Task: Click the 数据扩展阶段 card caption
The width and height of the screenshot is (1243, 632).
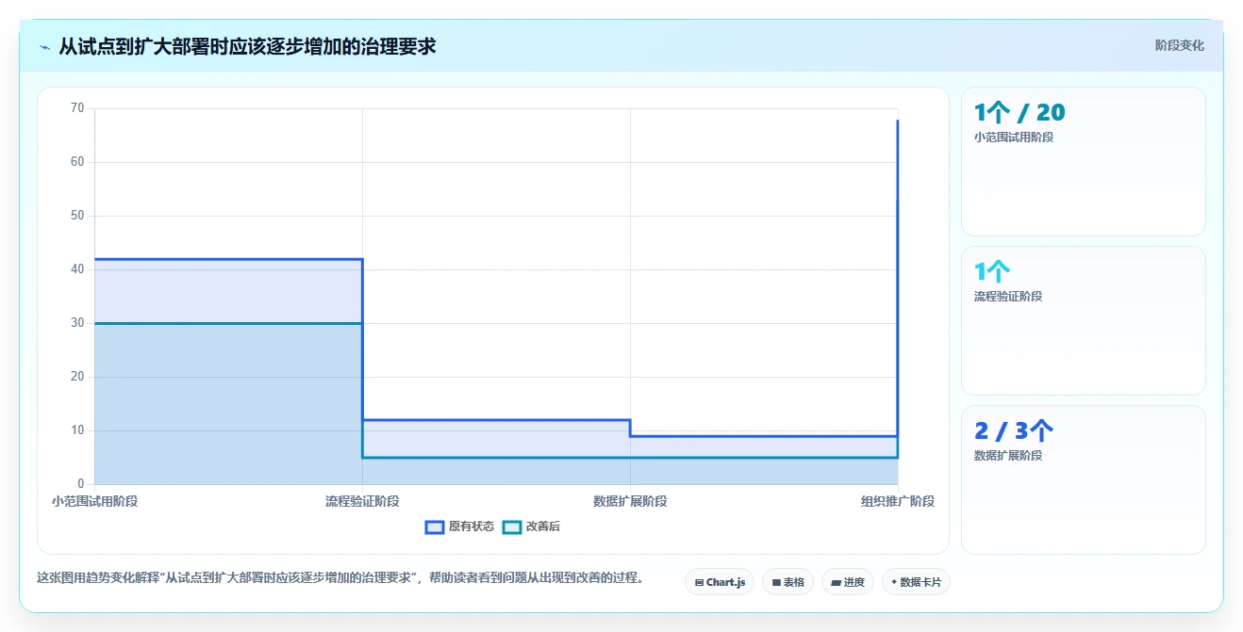Action: coord(1008,456)
